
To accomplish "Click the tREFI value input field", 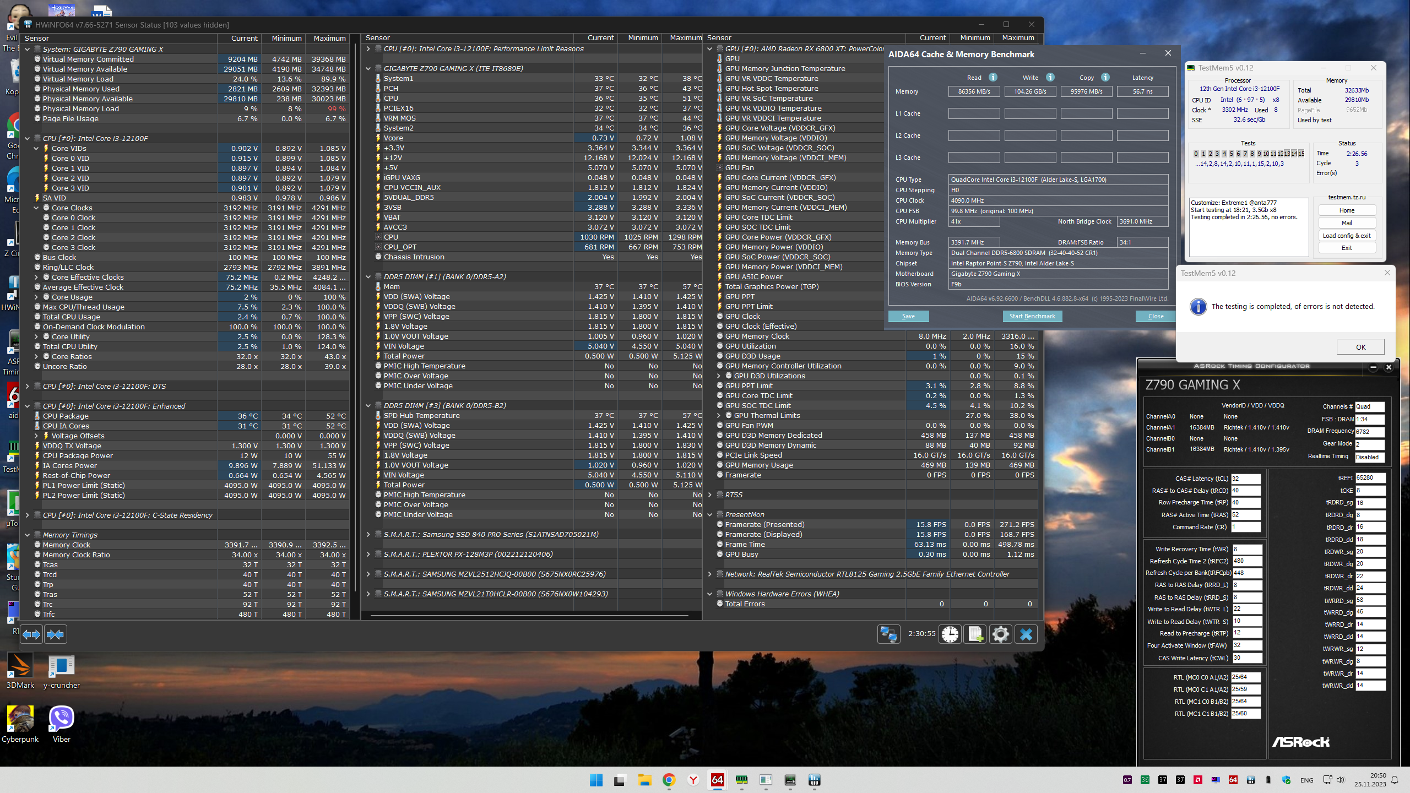I will point(1369,477).
